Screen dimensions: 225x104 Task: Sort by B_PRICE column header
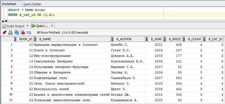click(x=173, y=39)
